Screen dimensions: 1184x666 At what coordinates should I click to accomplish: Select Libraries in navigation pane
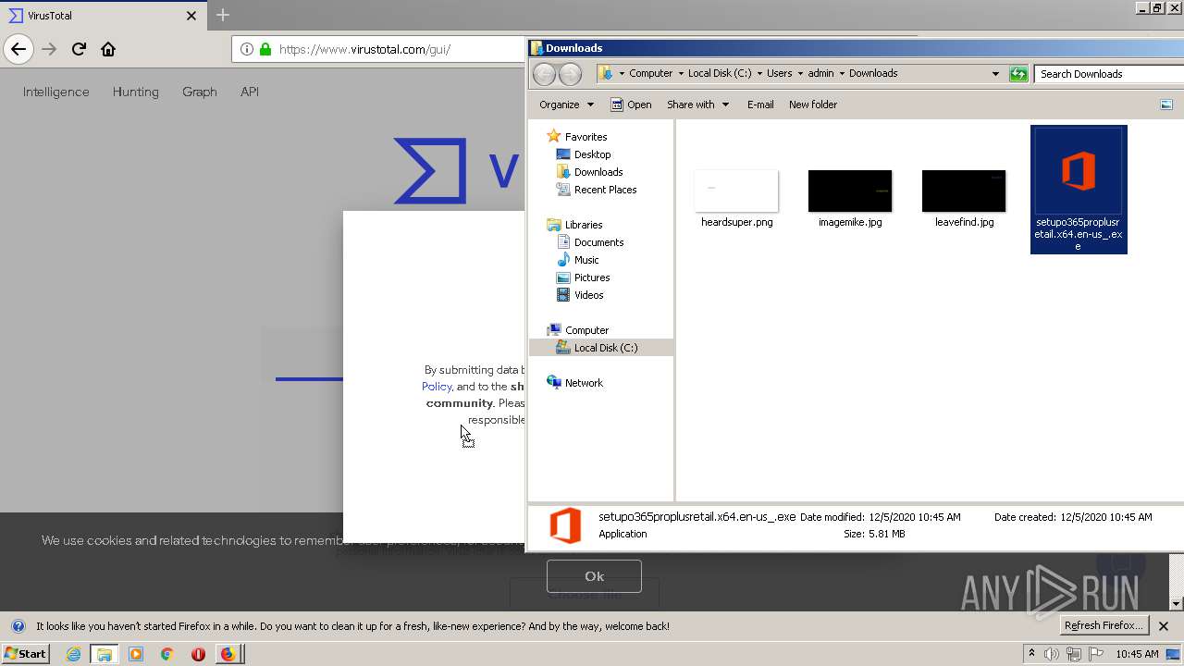coord(574,225)
